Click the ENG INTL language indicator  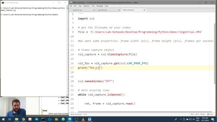pyautogui.click(x=198, y=119)
